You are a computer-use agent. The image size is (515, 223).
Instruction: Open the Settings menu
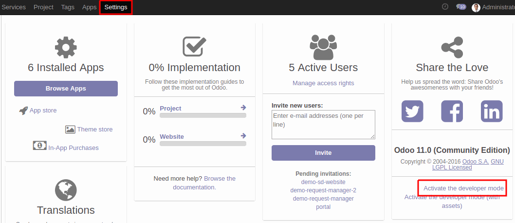[x=116, y=7]
